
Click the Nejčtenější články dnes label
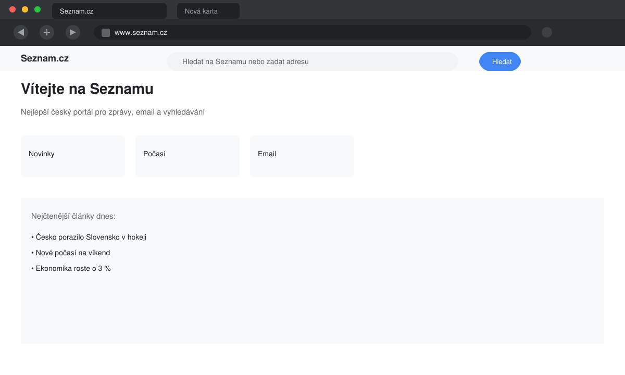(73, 216)
